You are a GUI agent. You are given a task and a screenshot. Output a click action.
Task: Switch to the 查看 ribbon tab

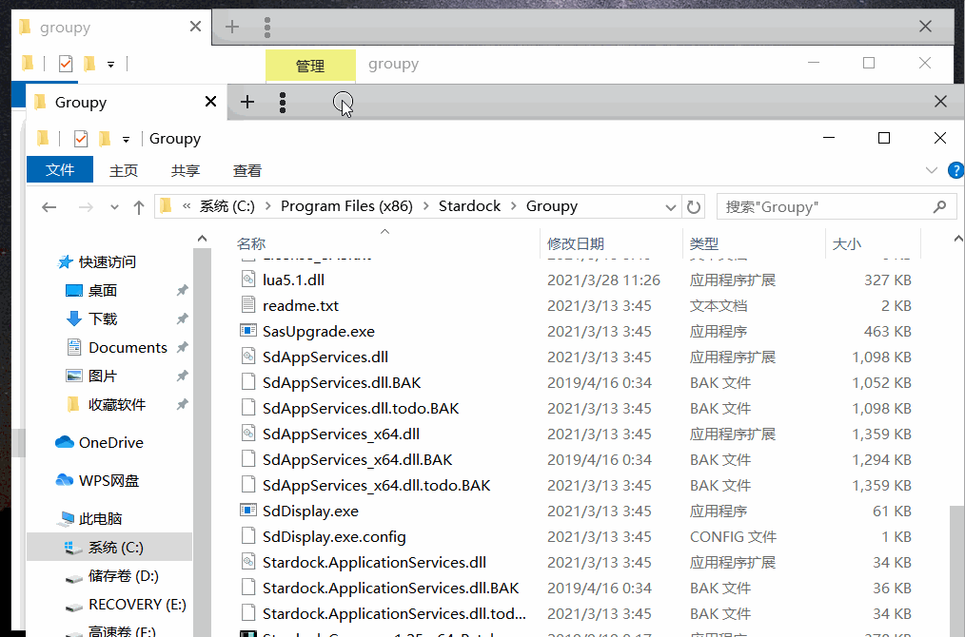[246, 170]
